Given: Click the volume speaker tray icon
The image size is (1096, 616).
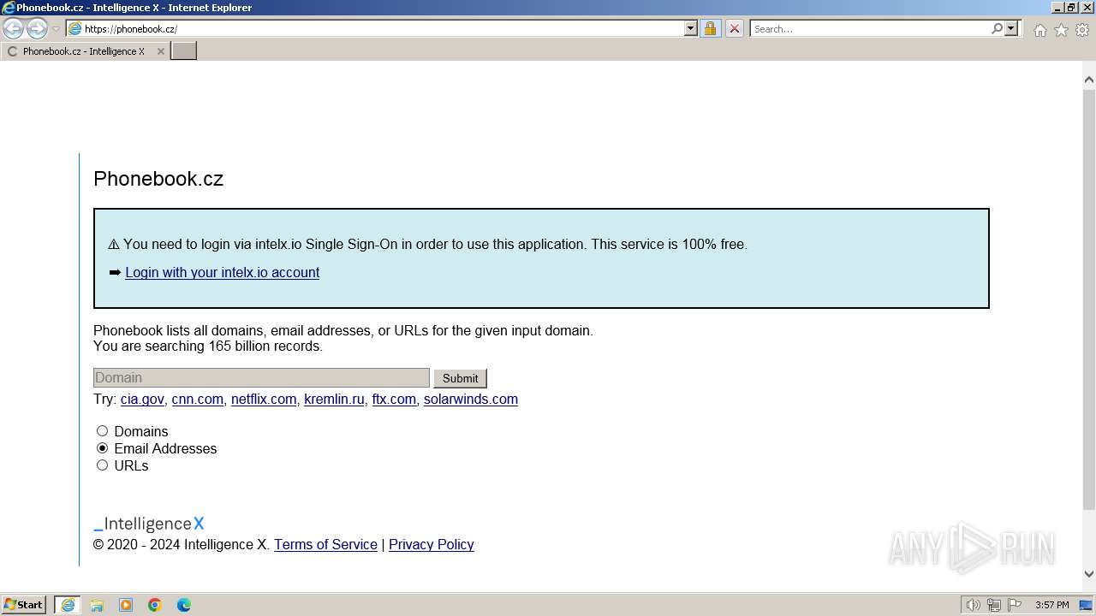Looking at the screenshot, I should pyautogui.click(x=974, y=605).
